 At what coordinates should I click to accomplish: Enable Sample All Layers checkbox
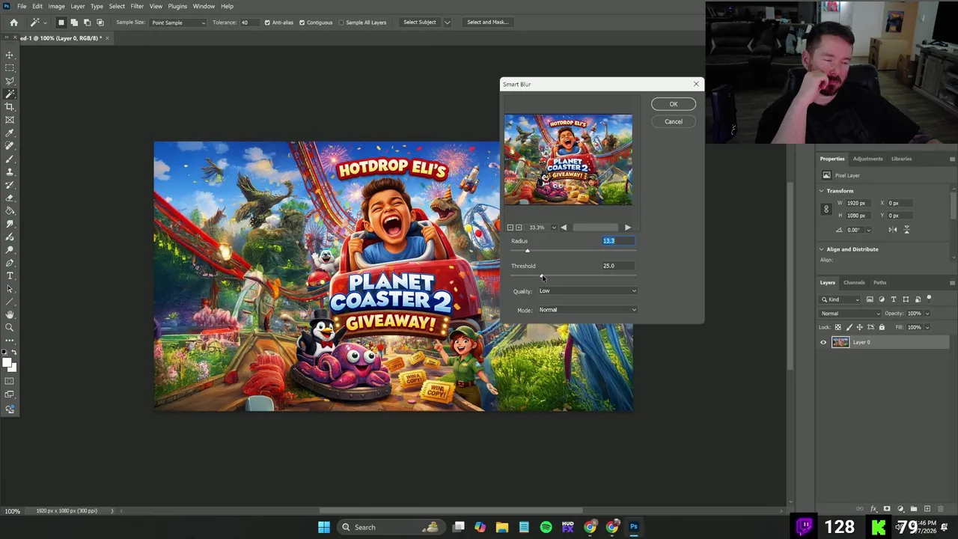click(342, 22)
